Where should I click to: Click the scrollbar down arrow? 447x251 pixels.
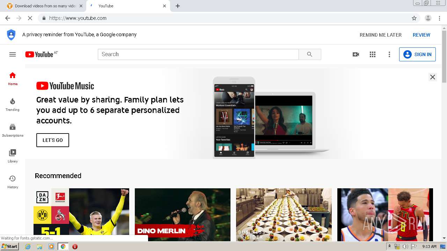[444, 238]
